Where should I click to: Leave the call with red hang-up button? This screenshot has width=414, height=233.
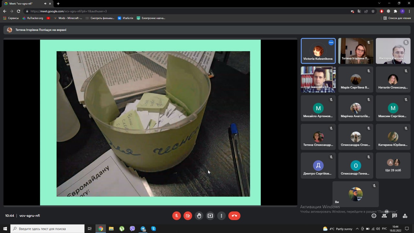234,216
